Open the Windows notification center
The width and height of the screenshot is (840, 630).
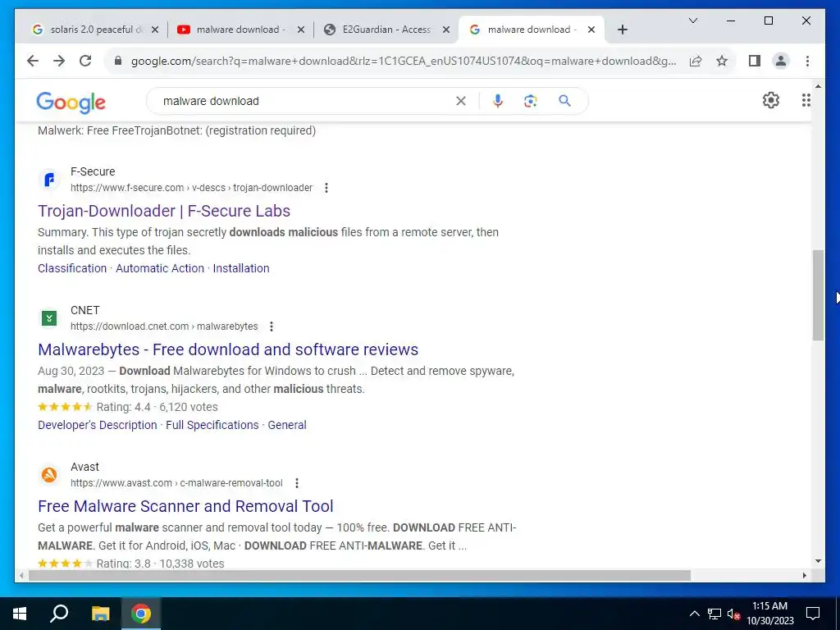point(813,614)
